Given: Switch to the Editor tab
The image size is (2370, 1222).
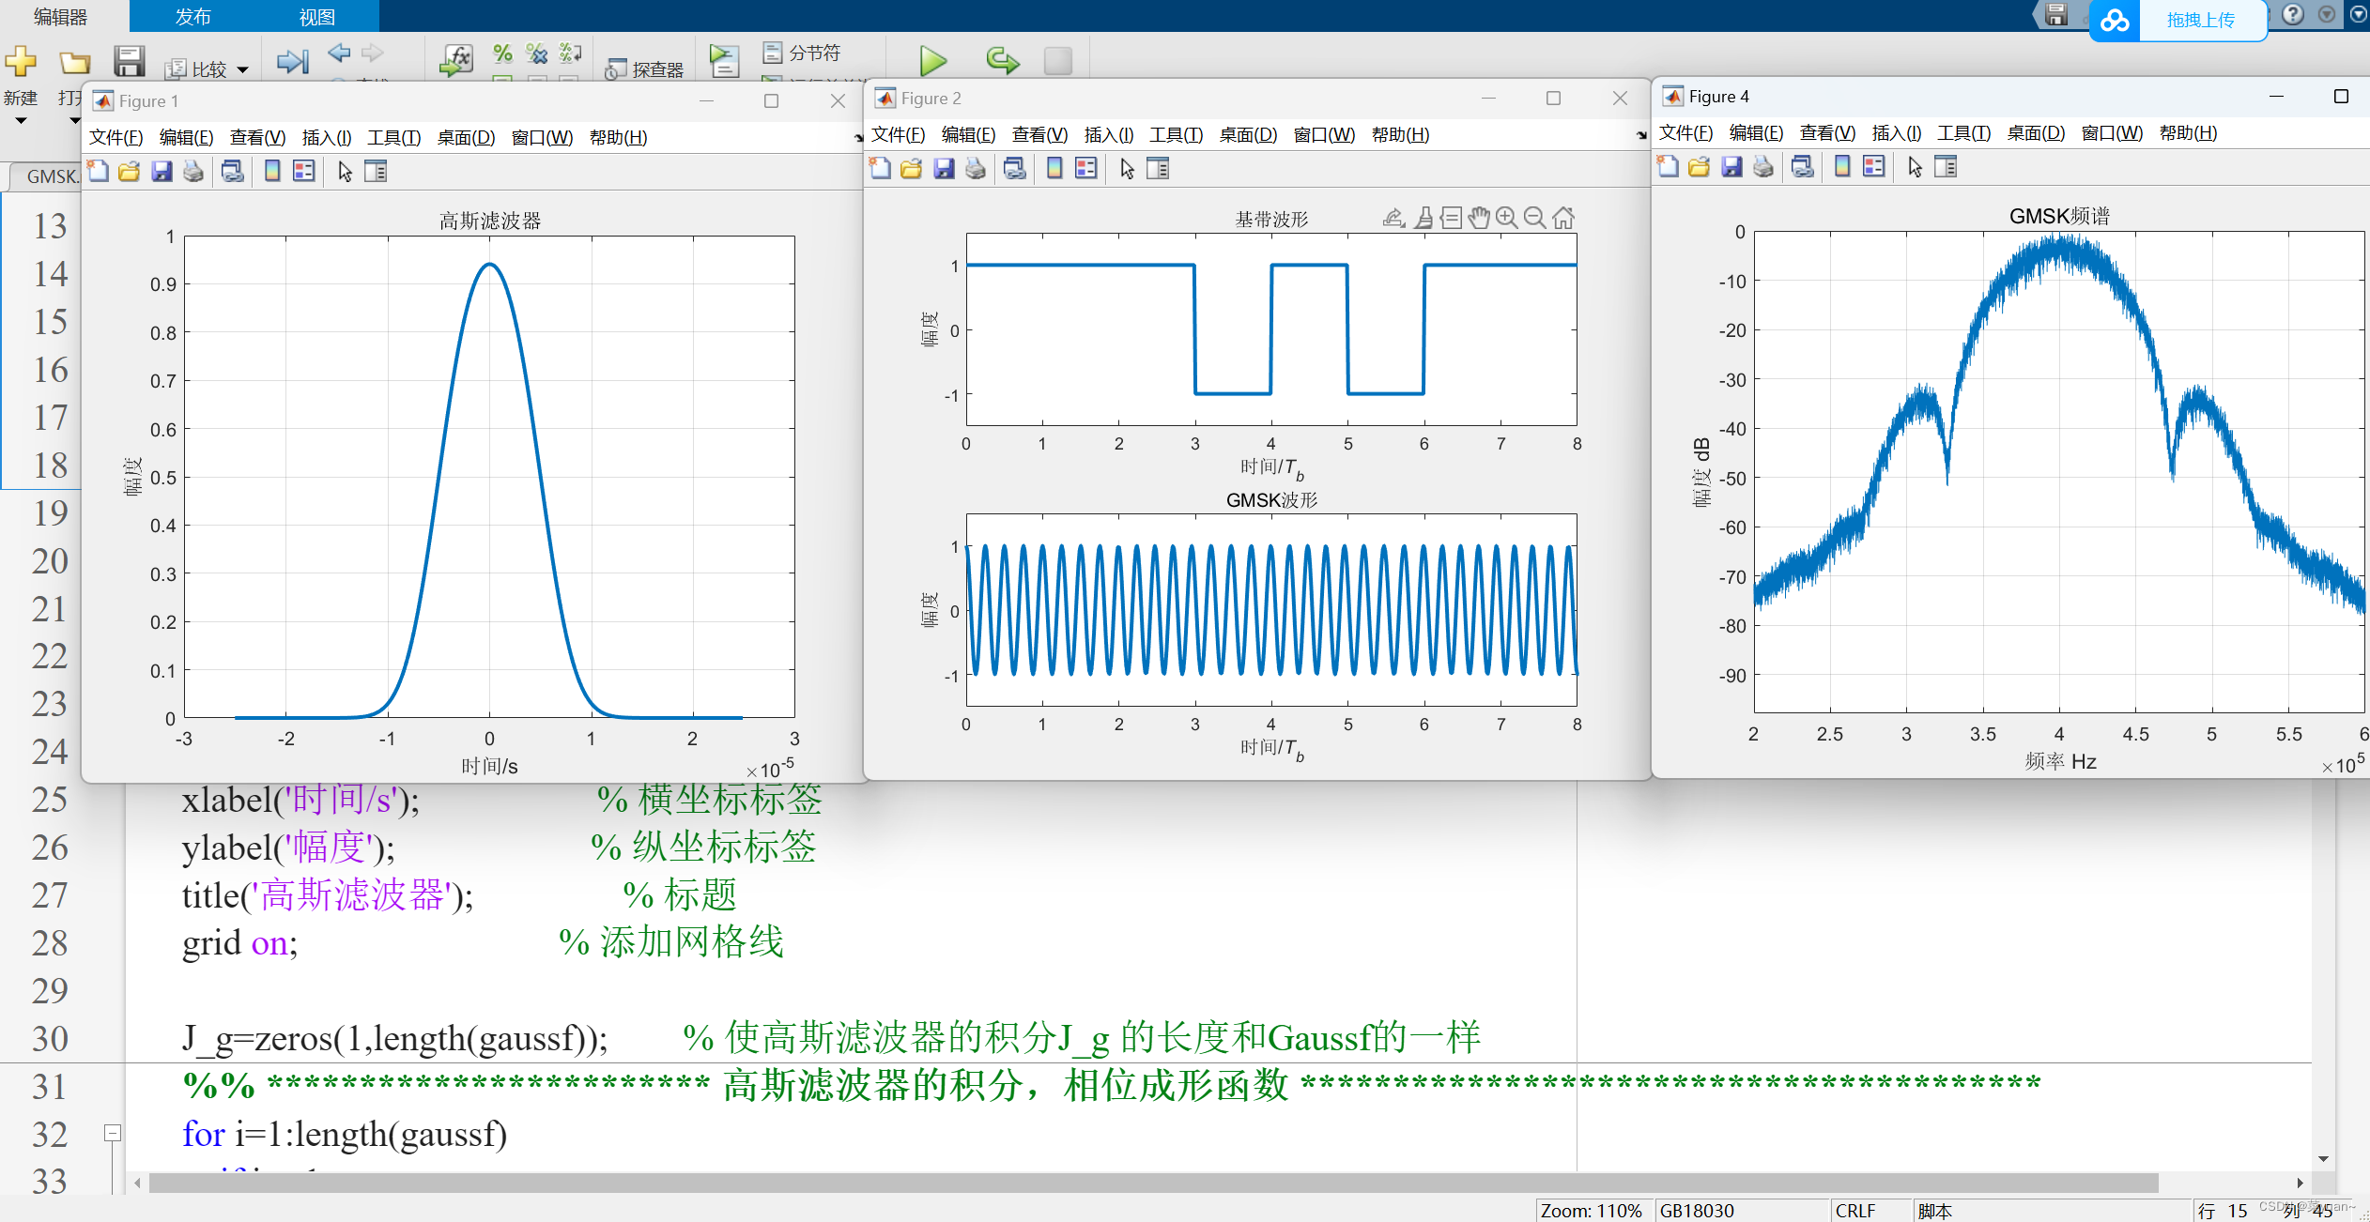Looking at the screenshot, I should pyautogui.click(x=60, y=16).
